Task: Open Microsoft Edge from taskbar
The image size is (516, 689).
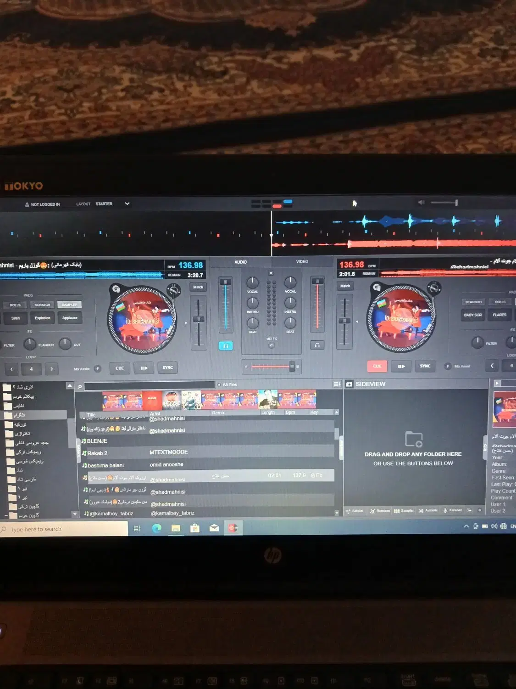Action: [157, 528]
